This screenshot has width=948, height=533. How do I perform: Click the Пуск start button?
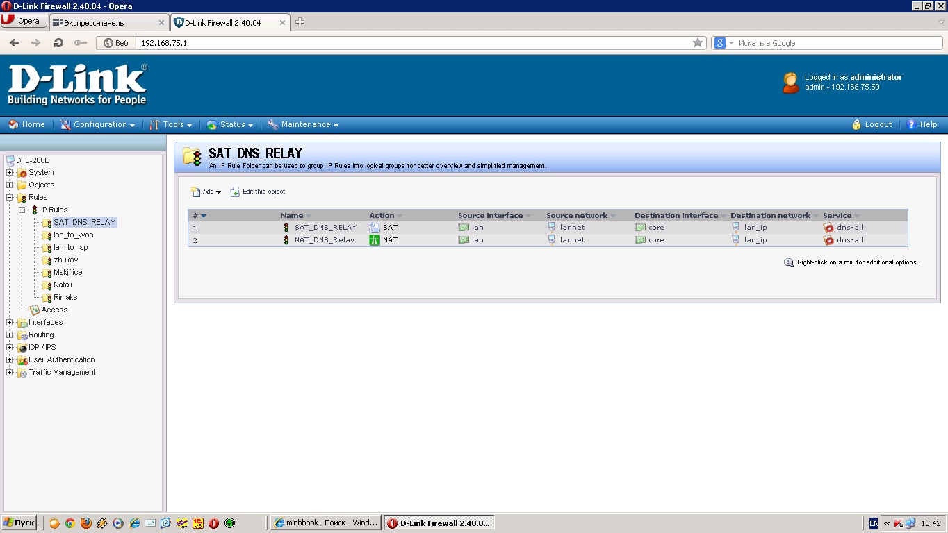[19, 523]
